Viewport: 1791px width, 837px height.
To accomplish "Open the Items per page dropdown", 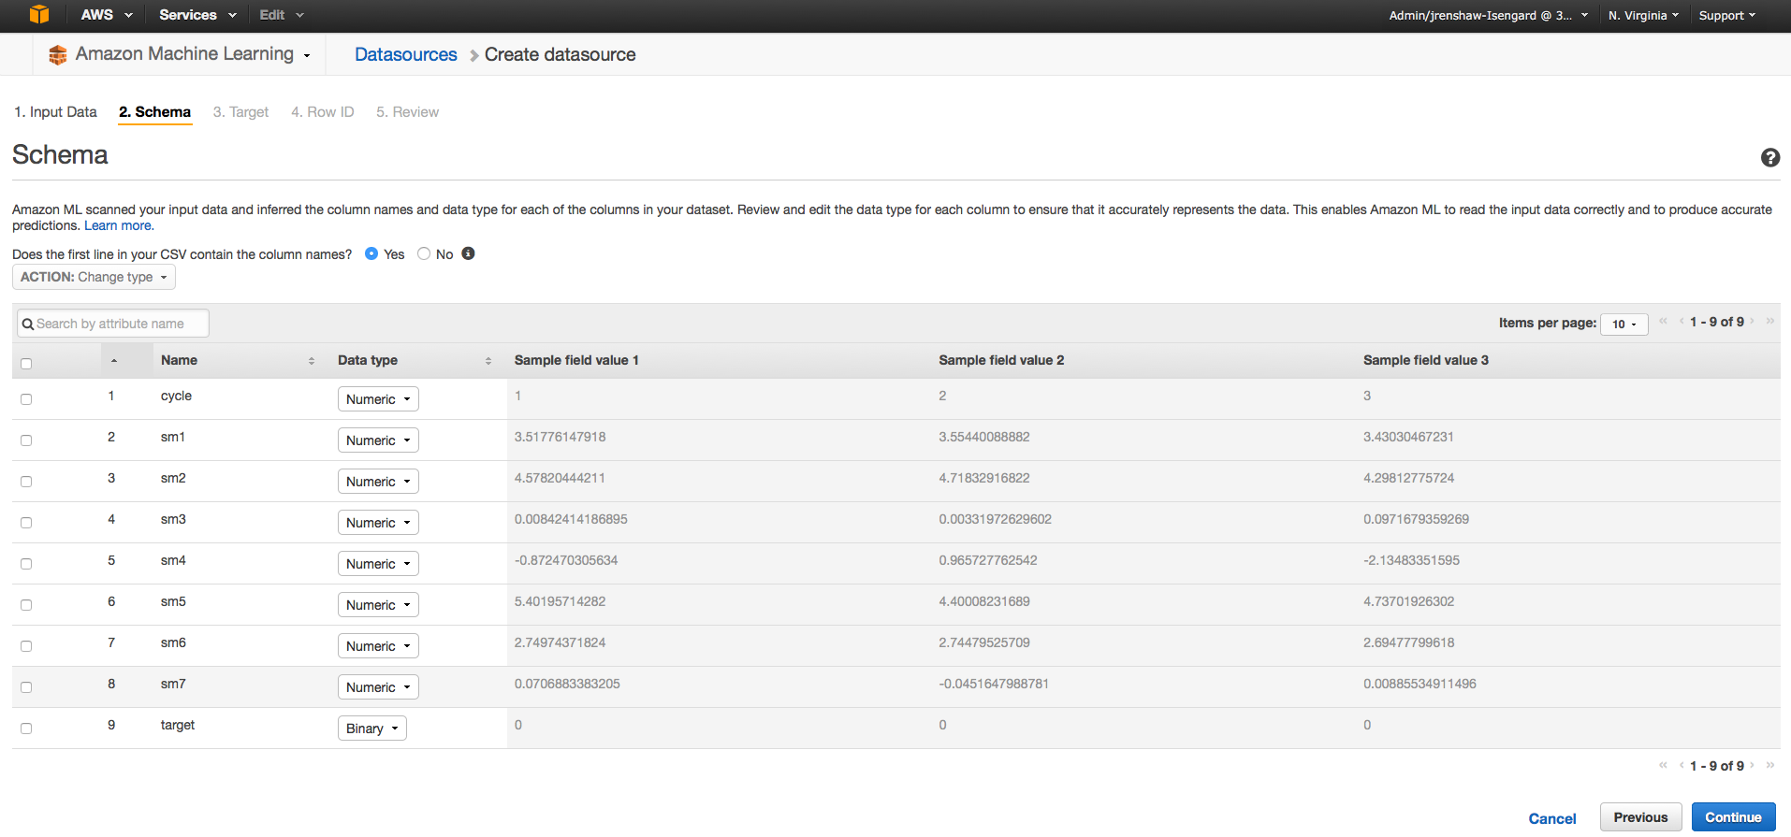I will click(x=1624, y=324).
